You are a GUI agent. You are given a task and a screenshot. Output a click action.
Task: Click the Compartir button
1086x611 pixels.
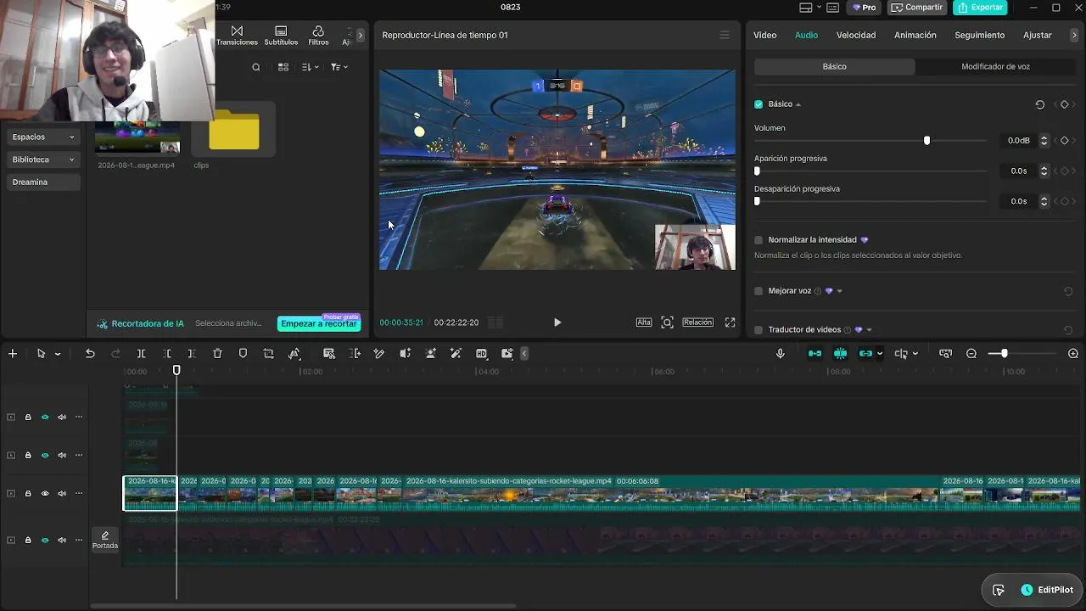point(917,8)
